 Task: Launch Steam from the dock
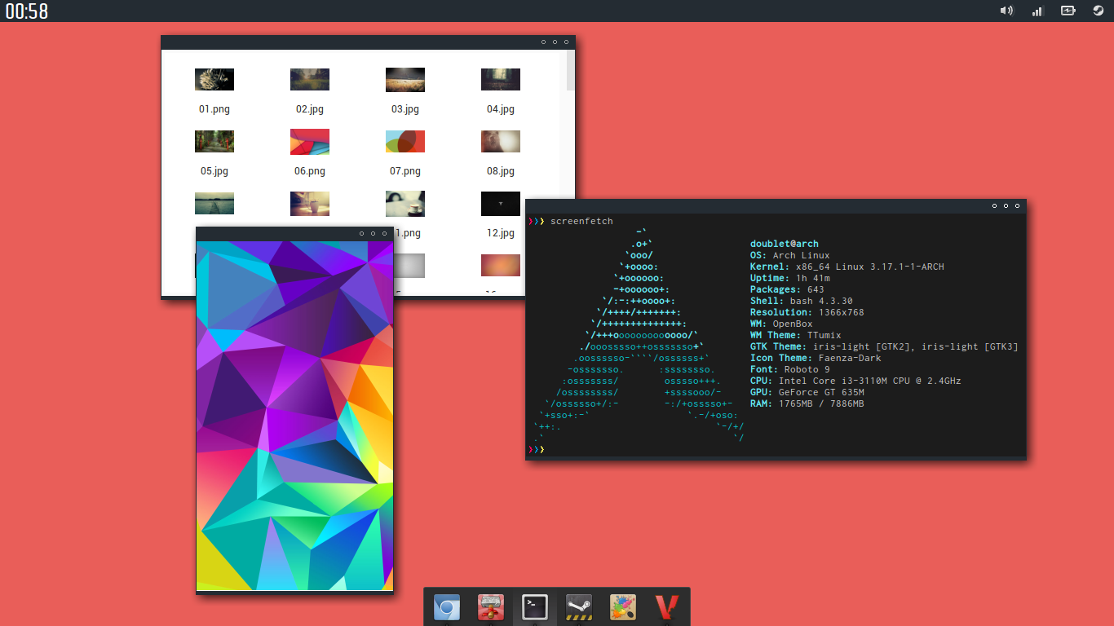[579, 607]
